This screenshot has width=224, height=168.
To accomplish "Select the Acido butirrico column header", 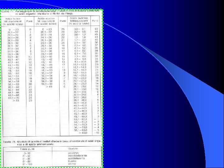I will click(79, 21).
